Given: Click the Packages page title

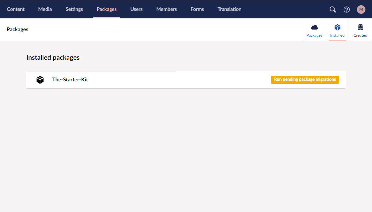Looking at the screenshot, I should (x=17, y=30).
